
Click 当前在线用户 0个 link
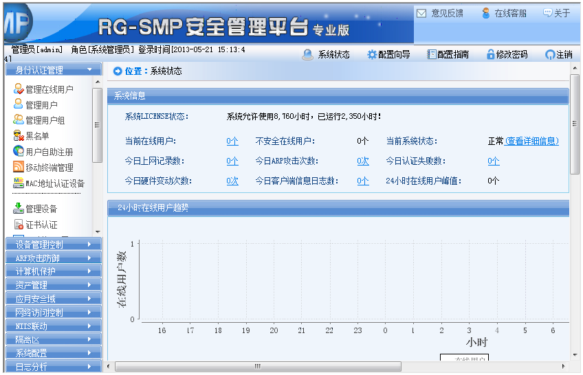[232, 141]
